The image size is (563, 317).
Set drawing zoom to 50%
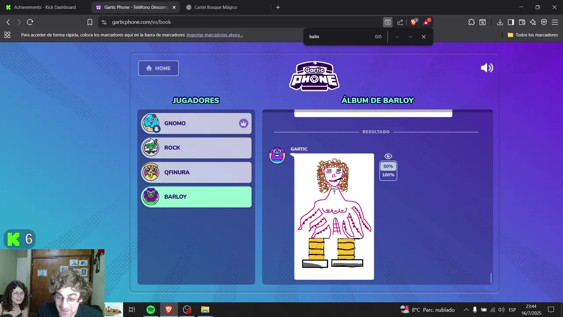(x=388, y=166)
